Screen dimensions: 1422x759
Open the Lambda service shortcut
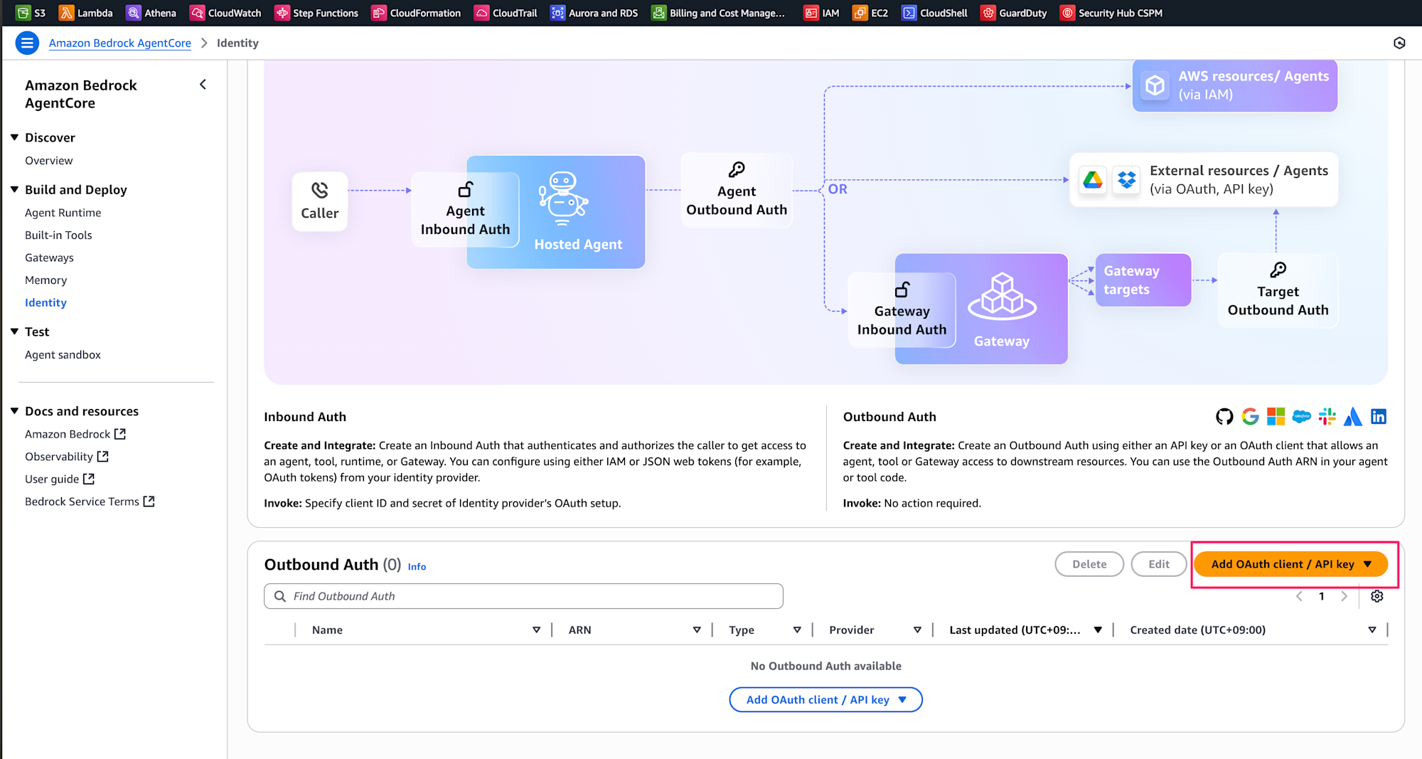click(86, 13)
